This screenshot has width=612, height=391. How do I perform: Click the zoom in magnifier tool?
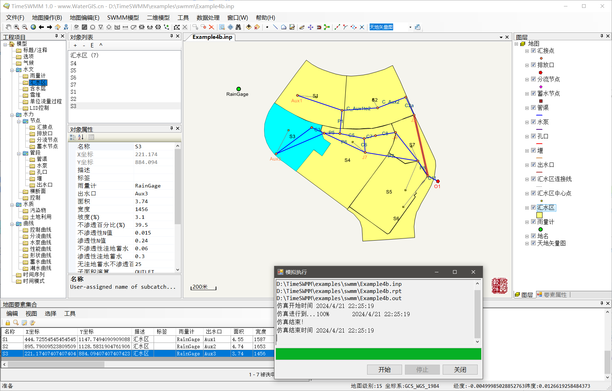(x=16, y=27)
